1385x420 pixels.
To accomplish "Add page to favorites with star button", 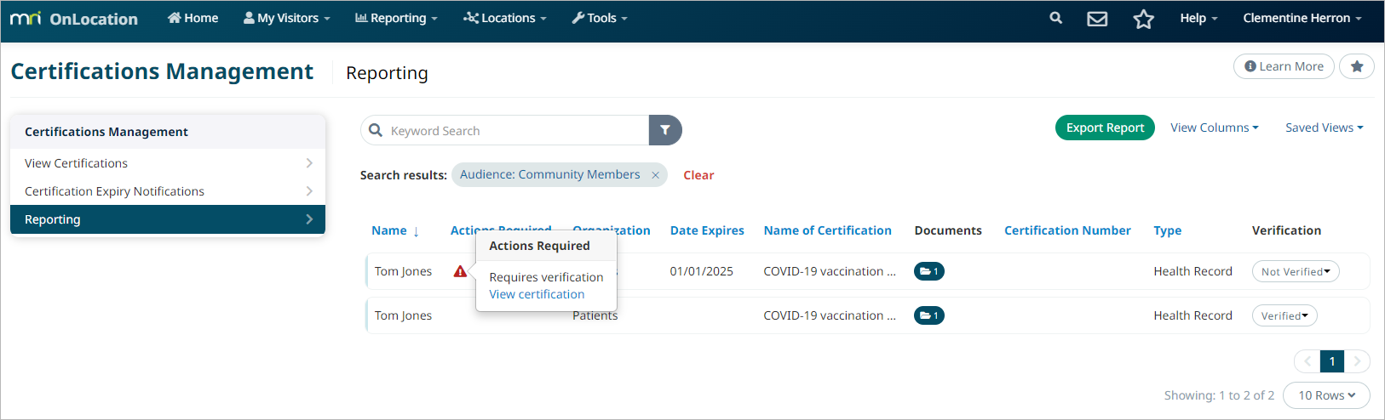I will (1357, 66).
